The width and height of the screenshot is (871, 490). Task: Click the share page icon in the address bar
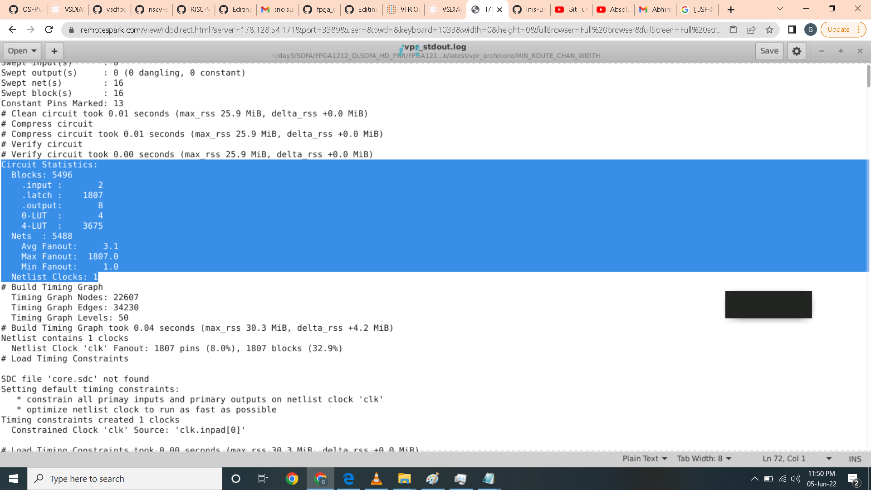click(751, 29)
